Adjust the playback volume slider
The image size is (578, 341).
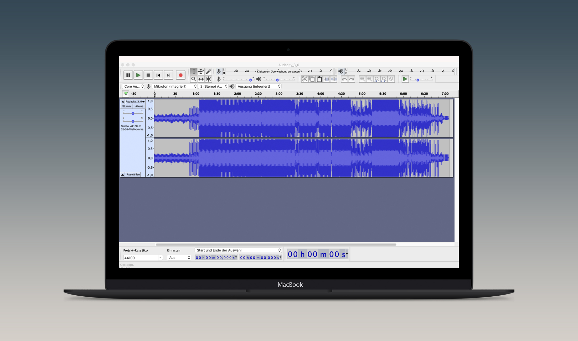pos(277,80)
